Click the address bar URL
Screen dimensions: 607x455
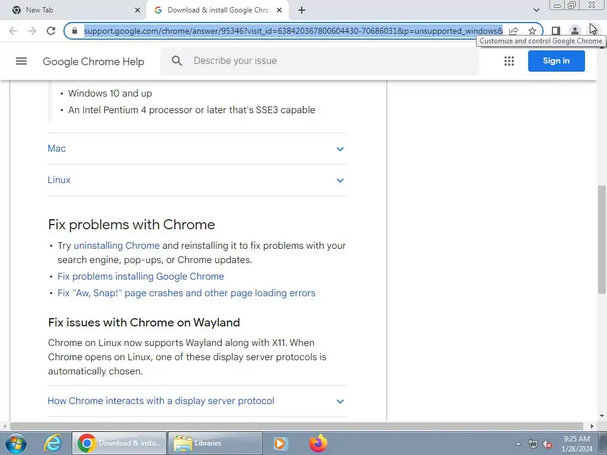click(293, 31)
